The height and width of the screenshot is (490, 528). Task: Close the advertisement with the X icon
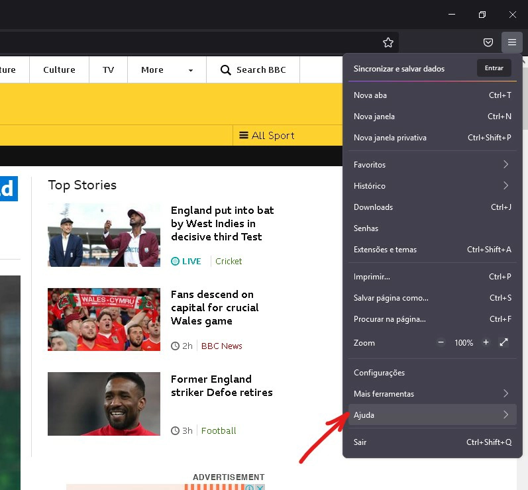[260, 487]
